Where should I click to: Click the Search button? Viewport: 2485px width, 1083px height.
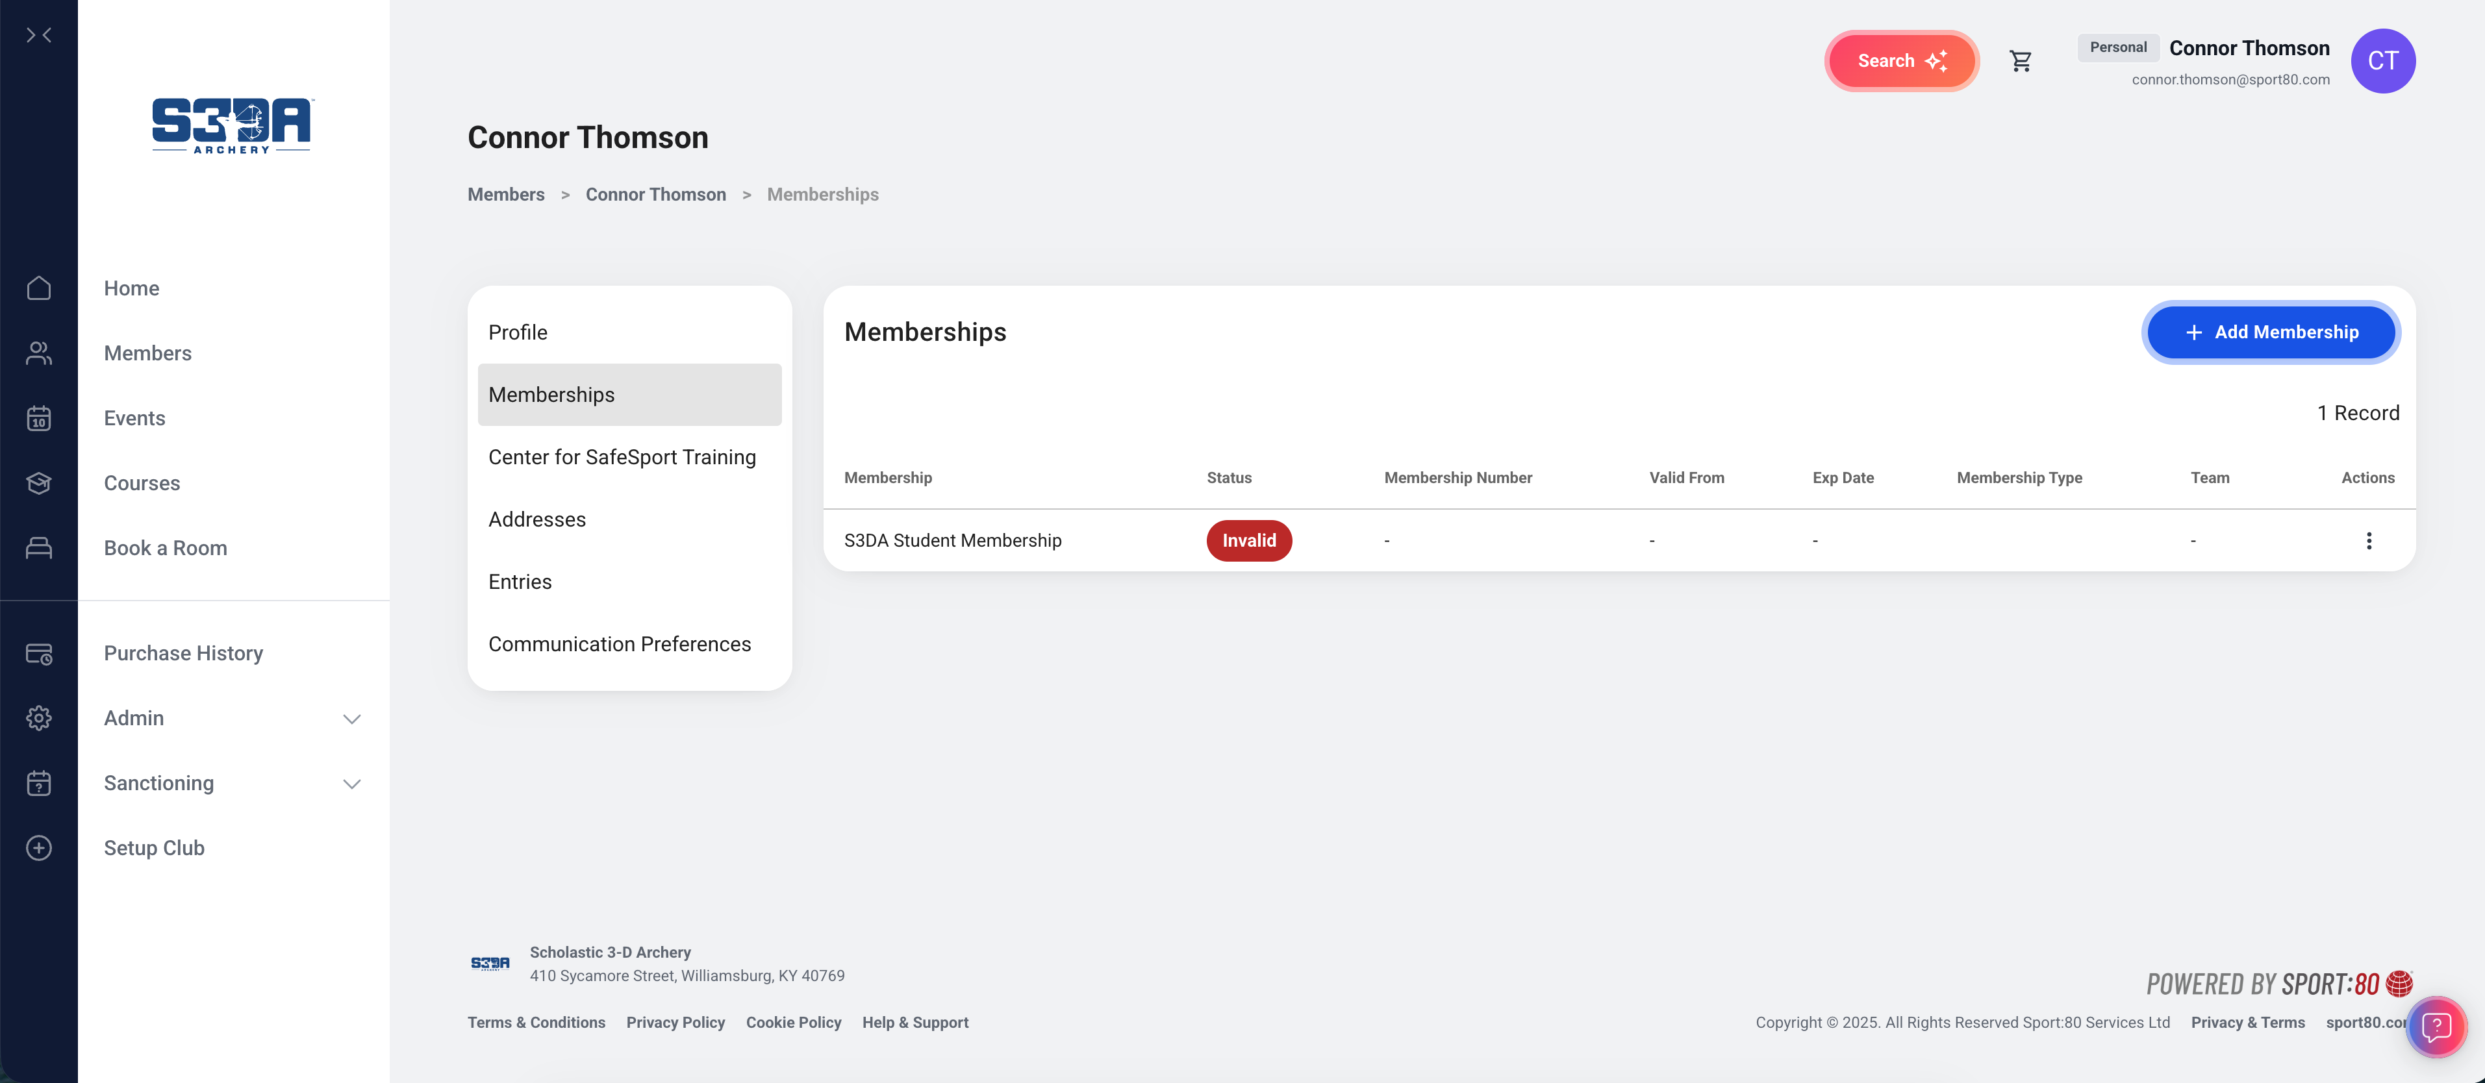point(1900,61)
